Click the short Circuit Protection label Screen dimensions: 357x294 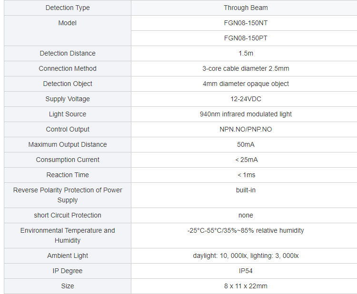pyautogui.click(x=68, y=215)
